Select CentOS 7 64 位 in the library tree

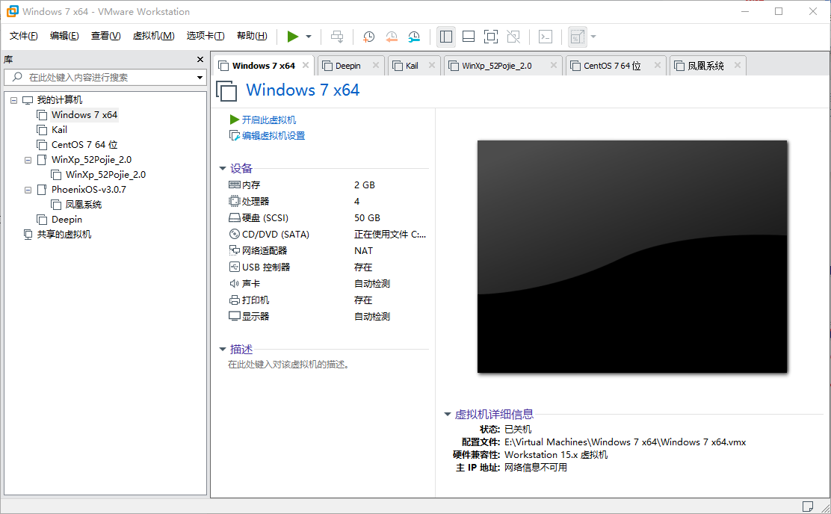click(x=84, y=145)
